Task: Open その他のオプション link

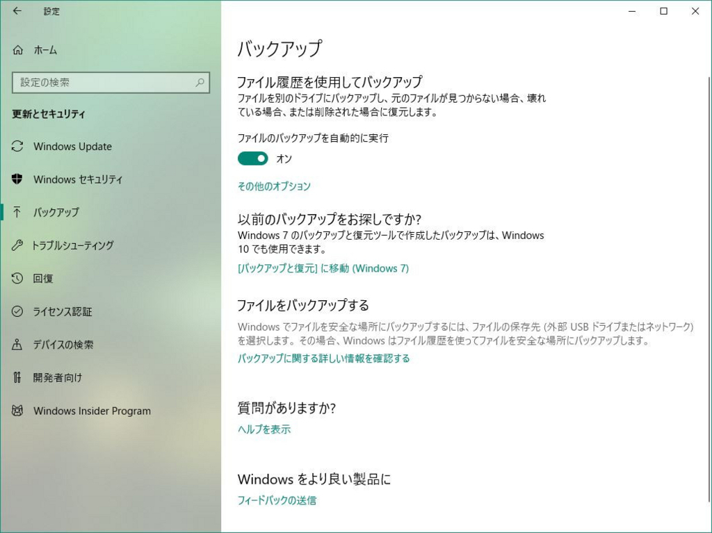Action: coord(274,186)
